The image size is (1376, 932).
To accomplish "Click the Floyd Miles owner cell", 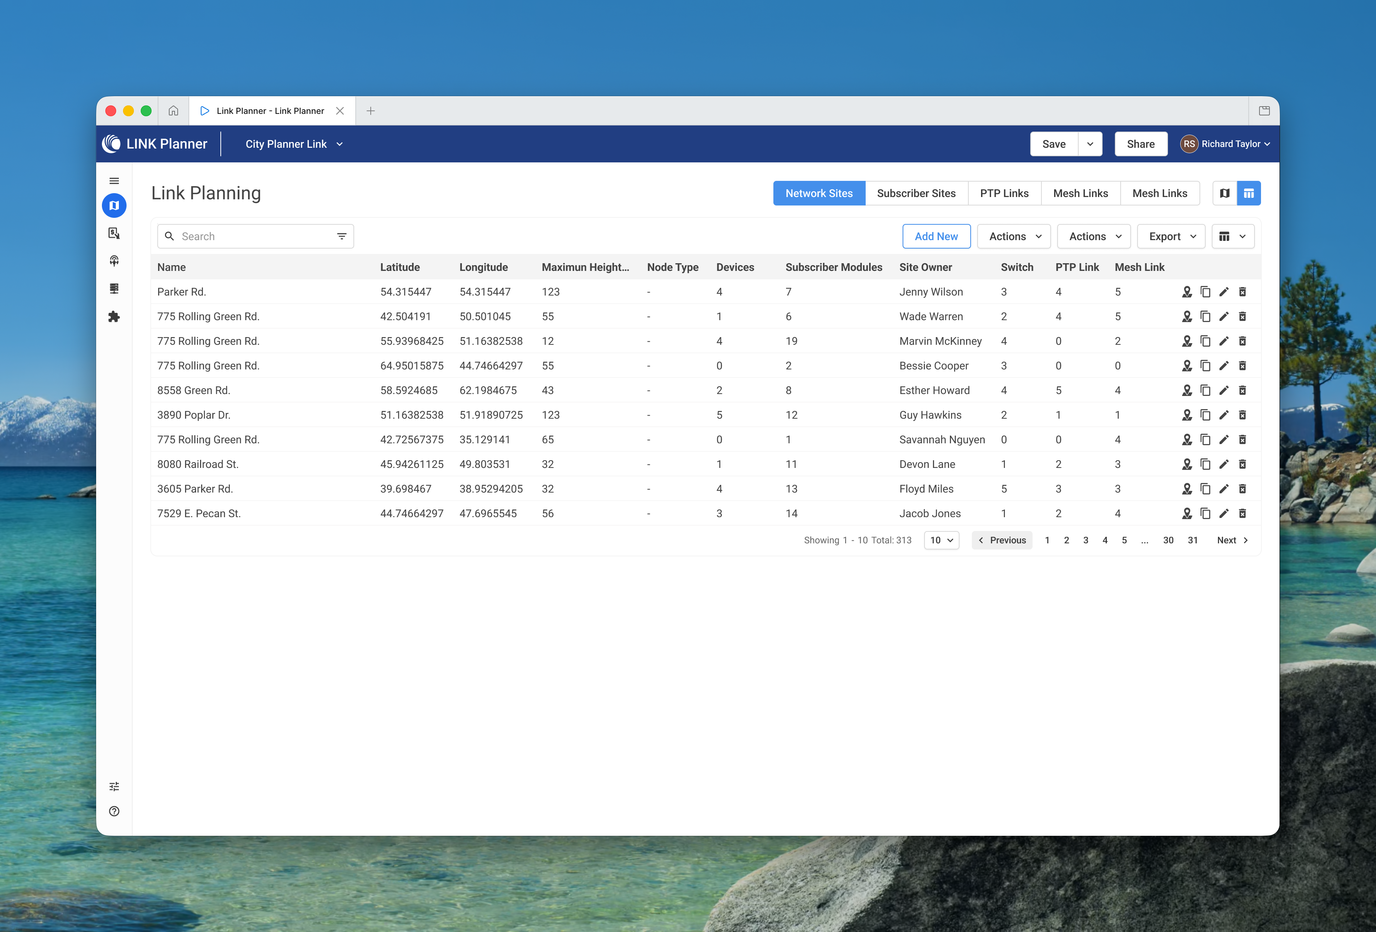I will pyautogui.click(x=926, y=489).
